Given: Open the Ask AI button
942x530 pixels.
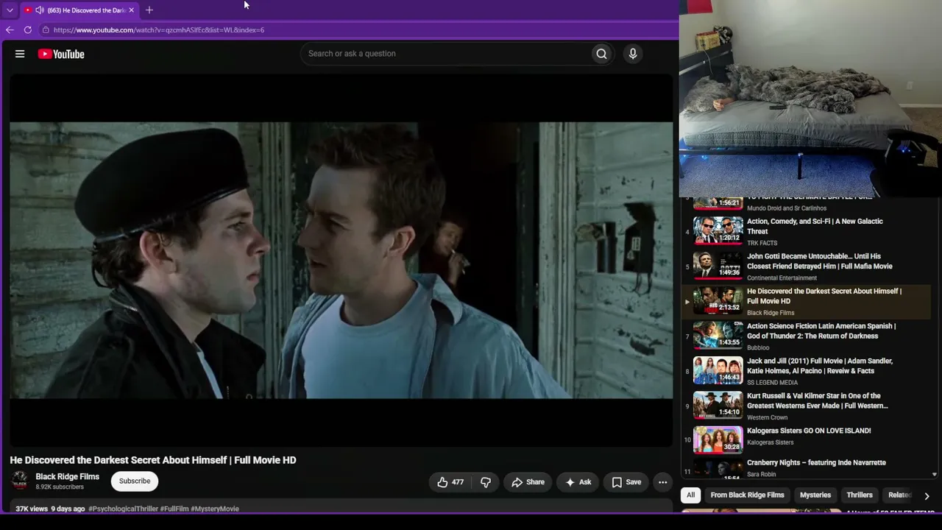Looking at the screenshot, I should 578,482.
